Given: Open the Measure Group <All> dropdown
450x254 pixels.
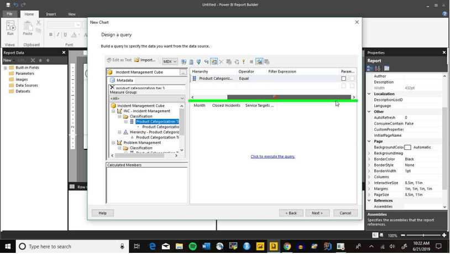Looking at the screenshot, I should click(x=147, y=99).
